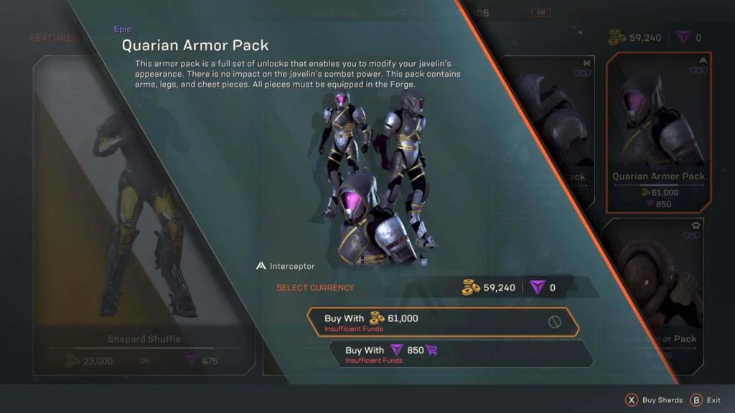Click the B controller button icon
This screenshot has width=735, height=413.
click(x=696, y=400)
